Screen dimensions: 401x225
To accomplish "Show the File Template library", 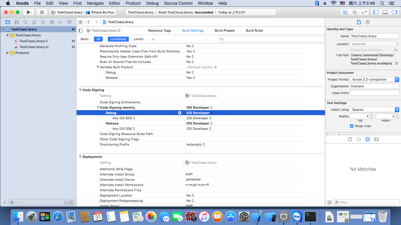I will coord(350,139).
